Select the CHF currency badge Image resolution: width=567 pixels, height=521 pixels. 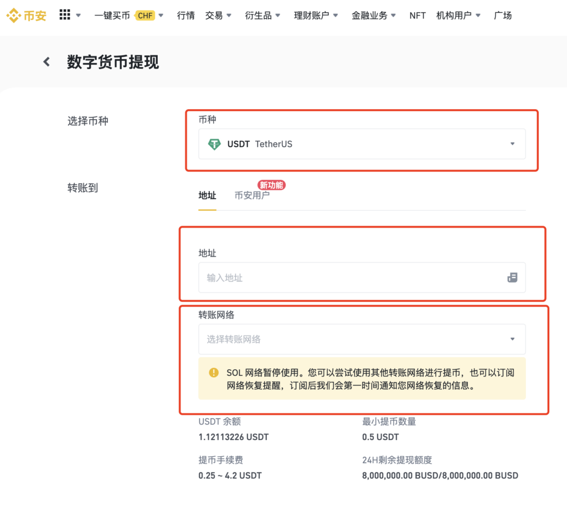click(145, 16)
